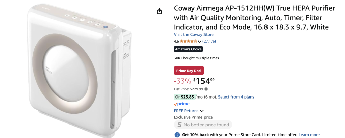Click the orange star rating icons
This screenshot has width=345, height=138.
pos(188,41)
